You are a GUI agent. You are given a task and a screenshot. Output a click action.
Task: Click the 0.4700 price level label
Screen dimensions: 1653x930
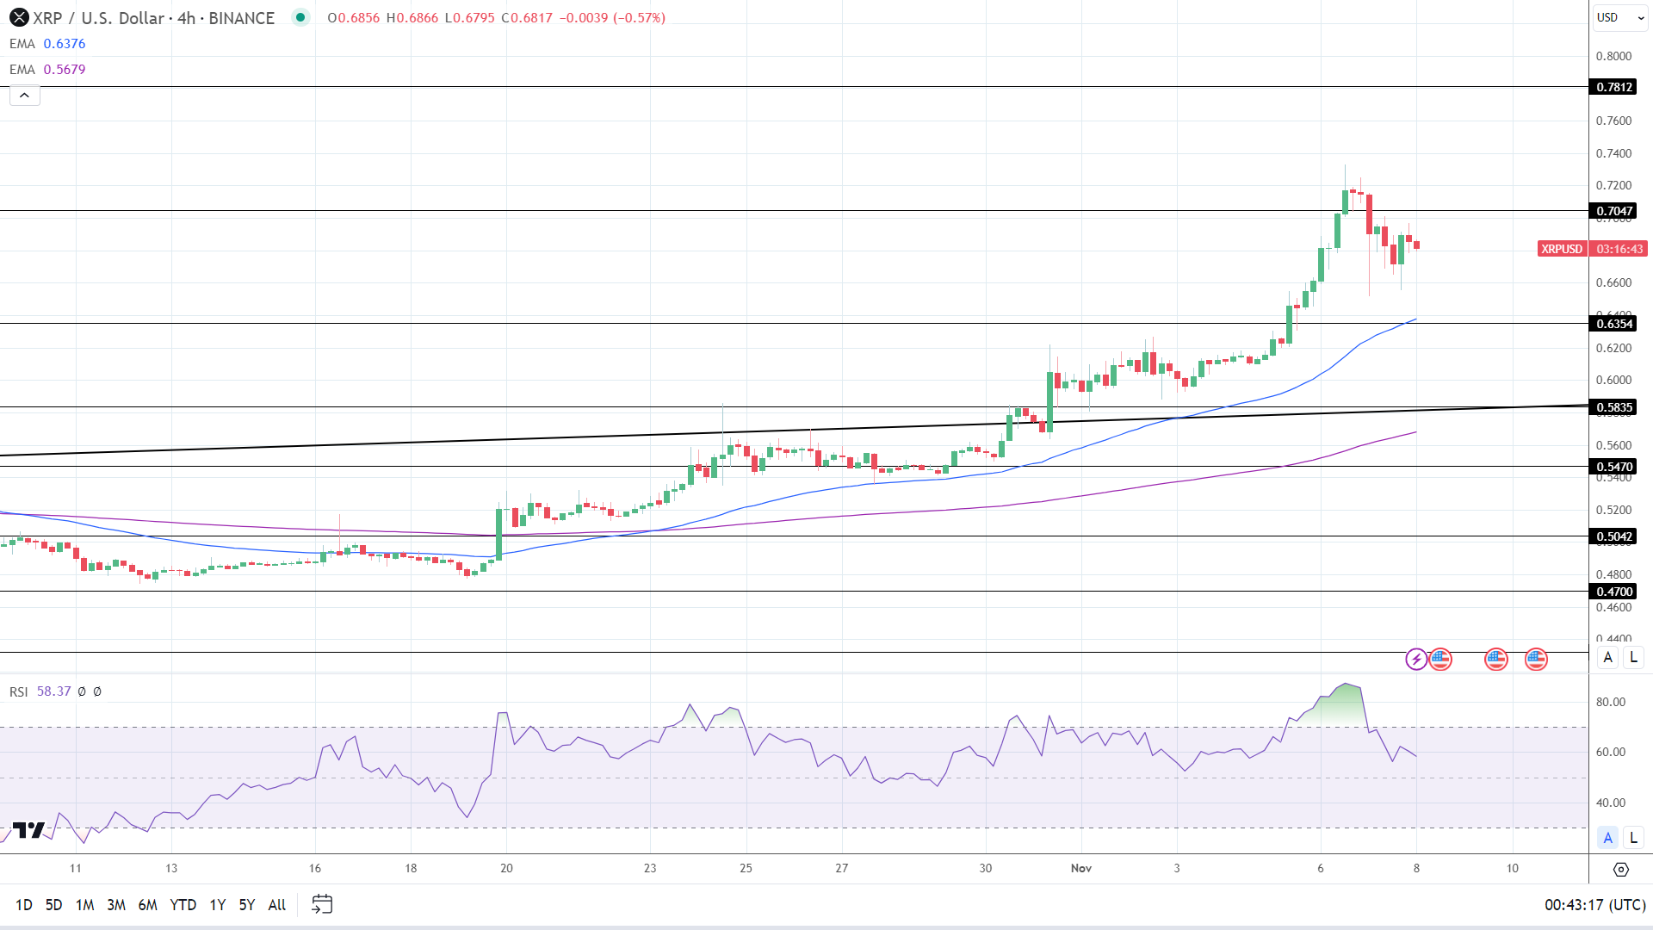pyautogui.click(x=1614, y=592)
